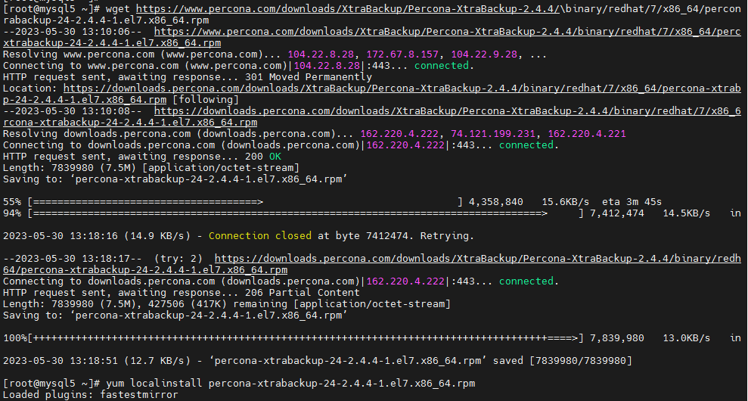Click '2023-05-30 13:18:16 (14.9 KB/s)' timestamp
748x401 pixels.
point(96,236)
